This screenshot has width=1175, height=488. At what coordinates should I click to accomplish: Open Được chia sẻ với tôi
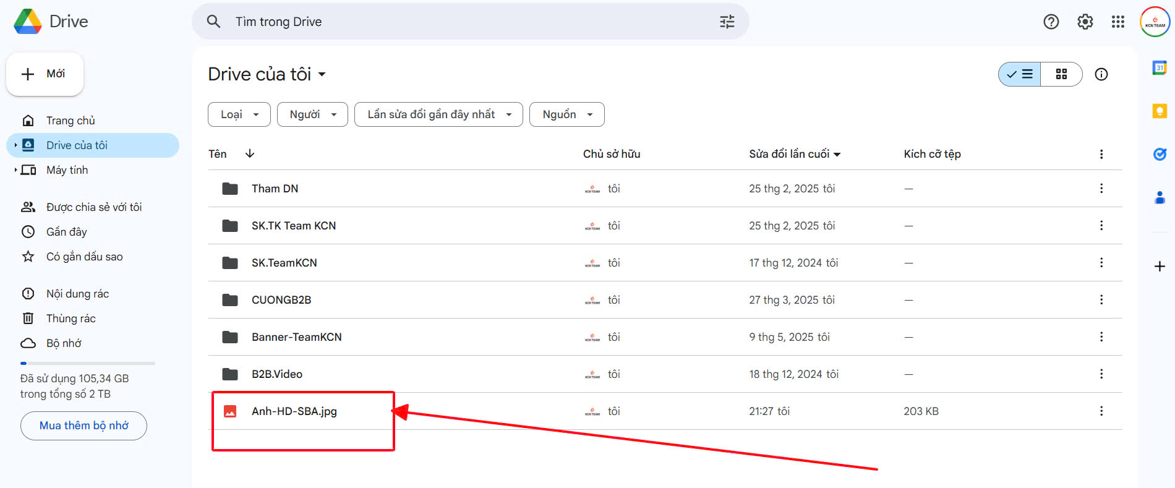point(93,207)
